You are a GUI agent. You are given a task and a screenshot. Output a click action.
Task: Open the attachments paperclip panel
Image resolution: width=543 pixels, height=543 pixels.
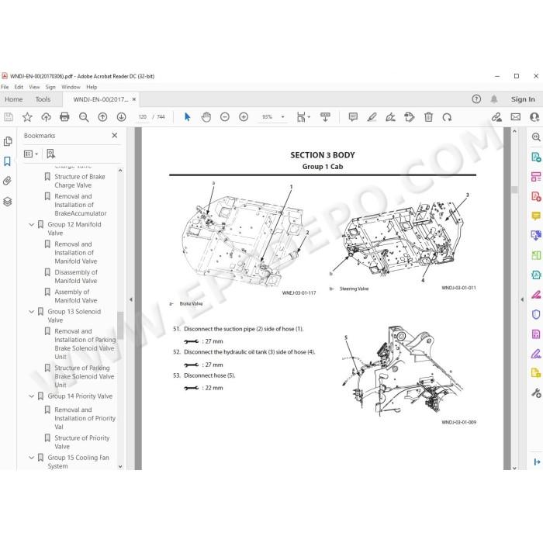pos(7,181)
